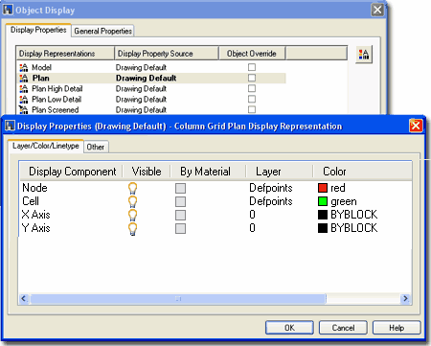Select Display Properties tab in Object Display
The height and width of the screenshot is (346, 431).
coord(38,30)
